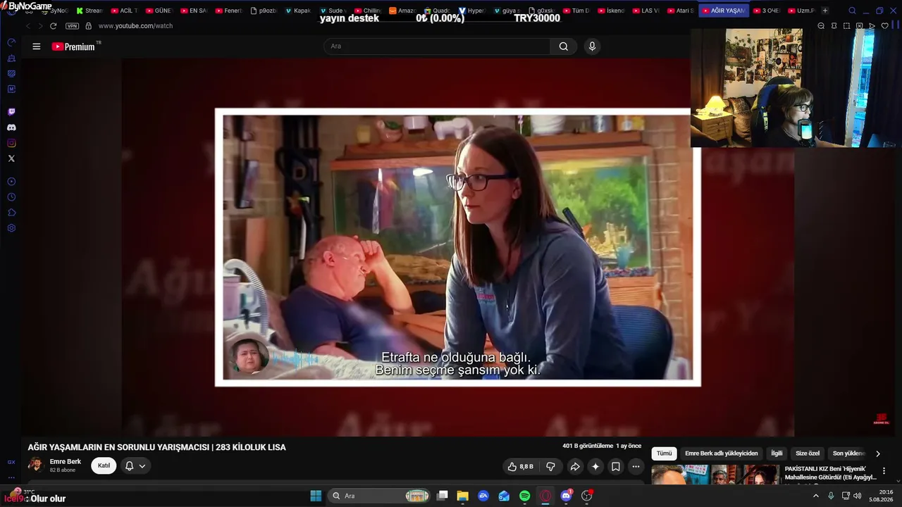
Task: Open more actions three-dot menu below video
Action: tap(636, 466)
